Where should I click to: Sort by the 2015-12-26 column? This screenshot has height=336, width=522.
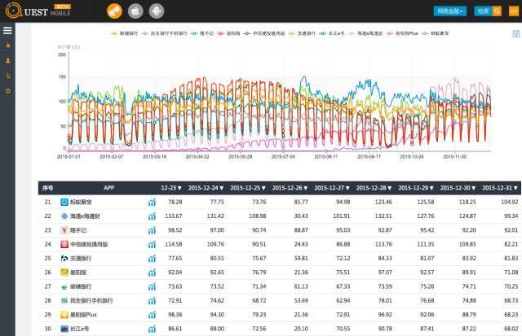tap(290, 188)
